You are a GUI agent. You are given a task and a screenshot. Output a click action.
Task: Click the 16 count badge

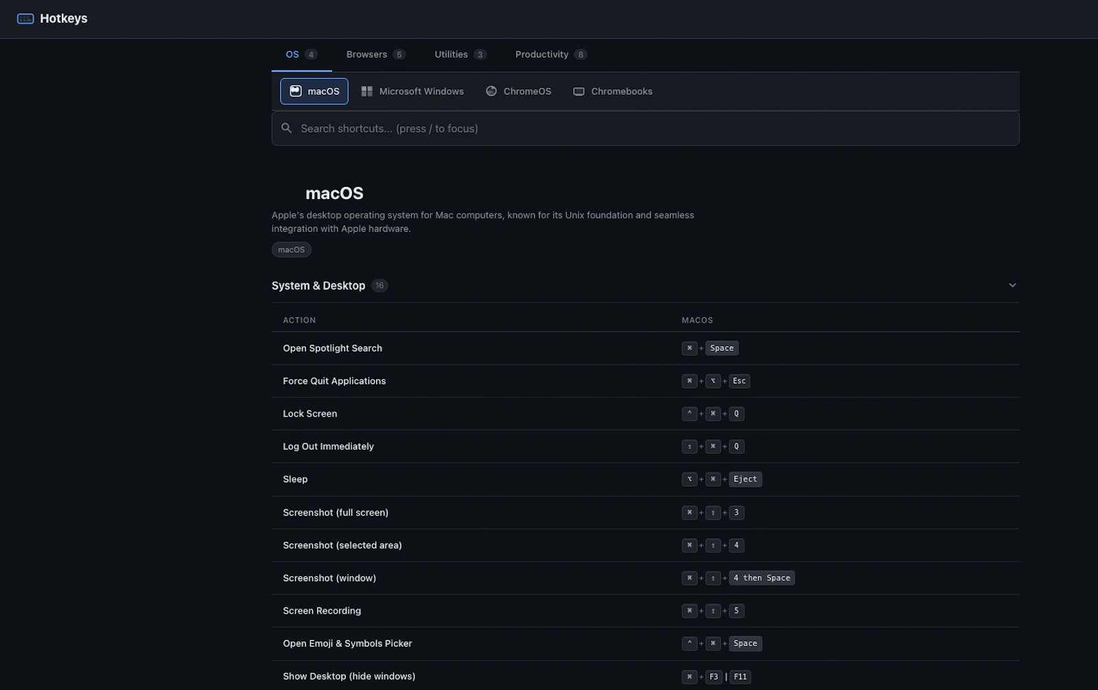click(x=379, y=286)
